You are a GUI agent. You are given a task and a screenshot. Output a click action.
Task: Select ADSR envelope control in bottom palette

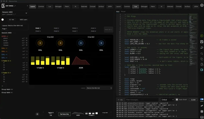point(78,114)
